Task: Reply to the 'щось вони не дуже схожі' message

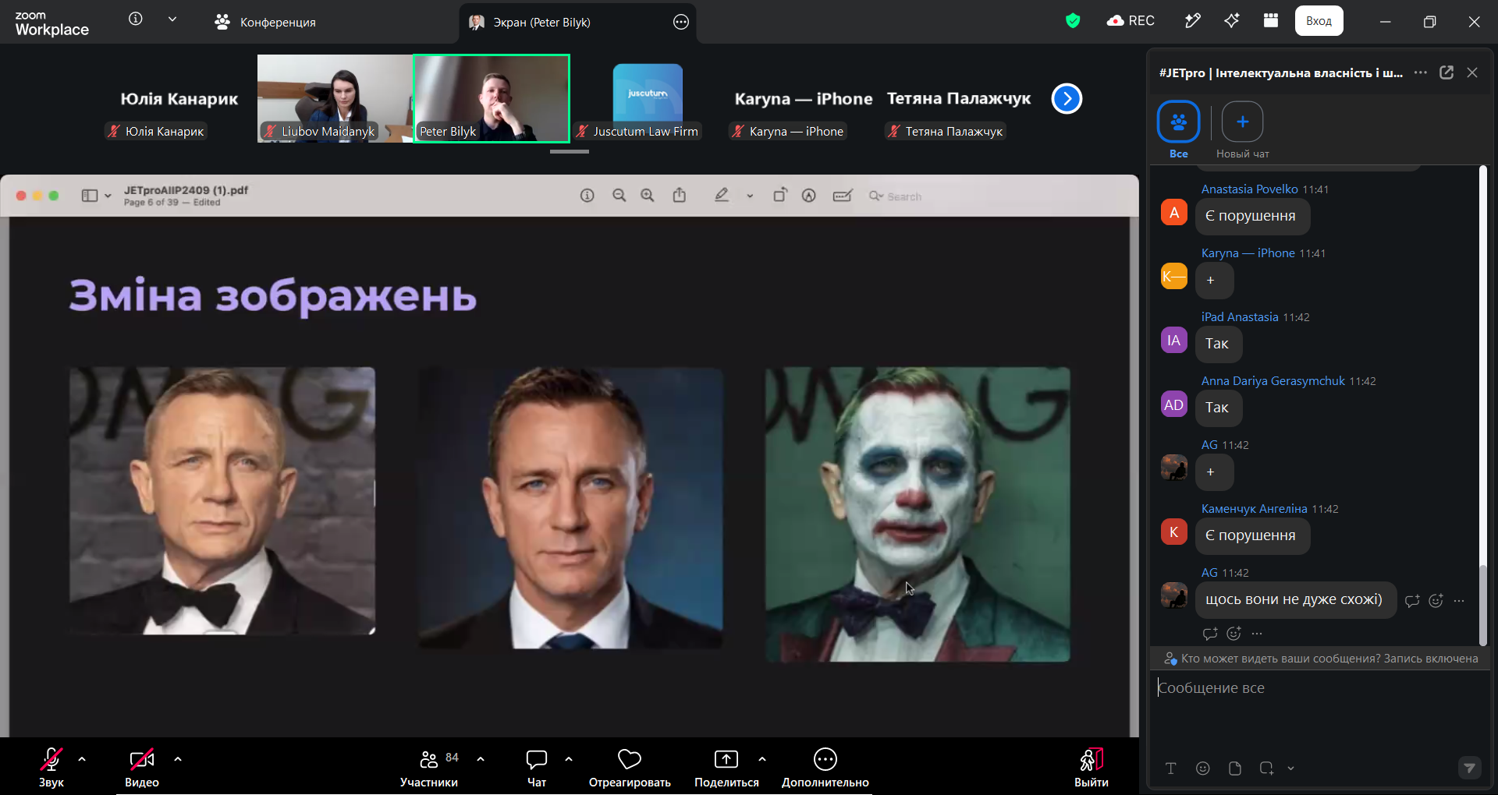Action: point(1412,600)
